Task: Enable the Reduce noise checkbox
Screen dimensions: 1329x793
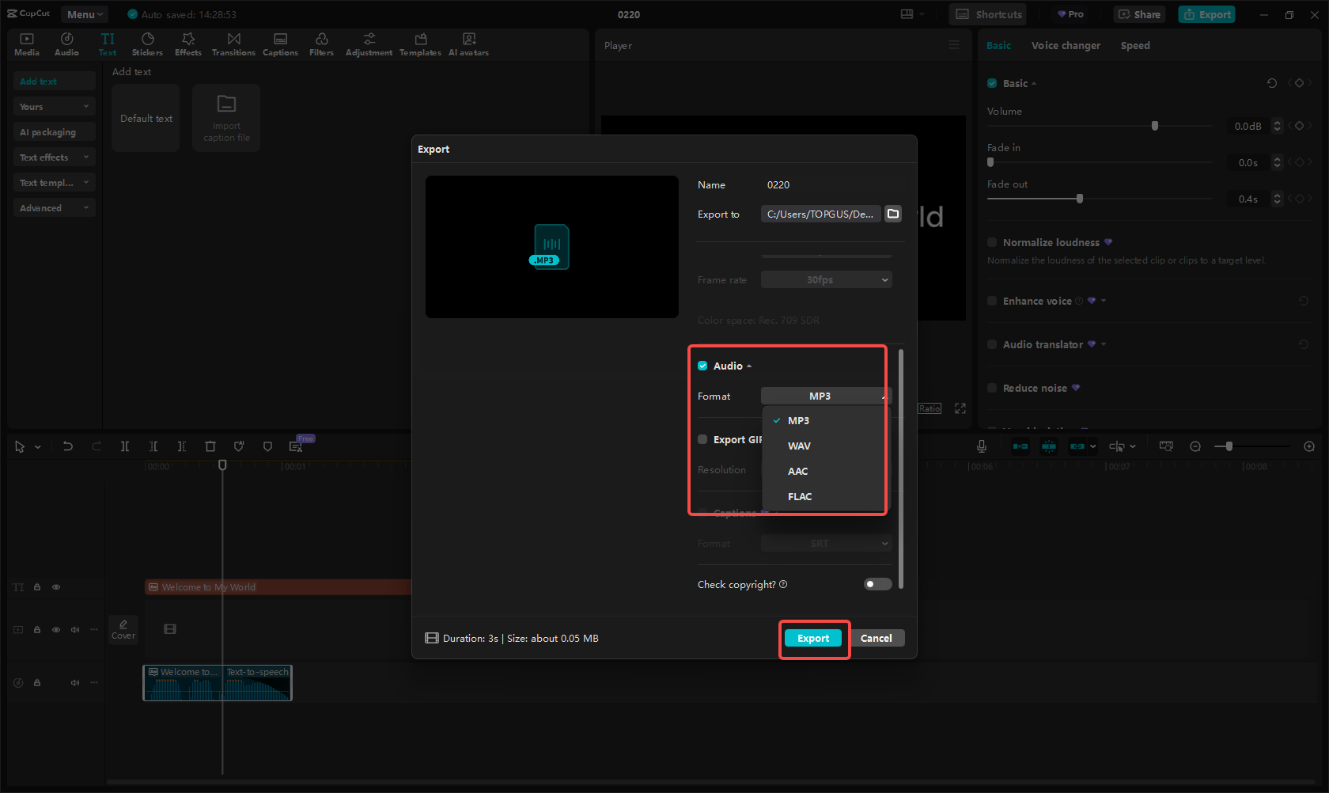Action: [x=992, y=388]
